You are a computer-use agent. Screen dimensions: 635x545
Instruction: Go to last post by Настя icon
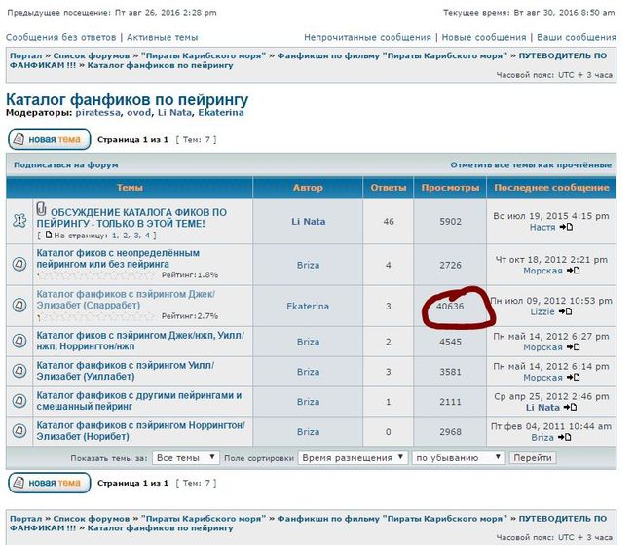pyautogui.click(x=566, y=228)
